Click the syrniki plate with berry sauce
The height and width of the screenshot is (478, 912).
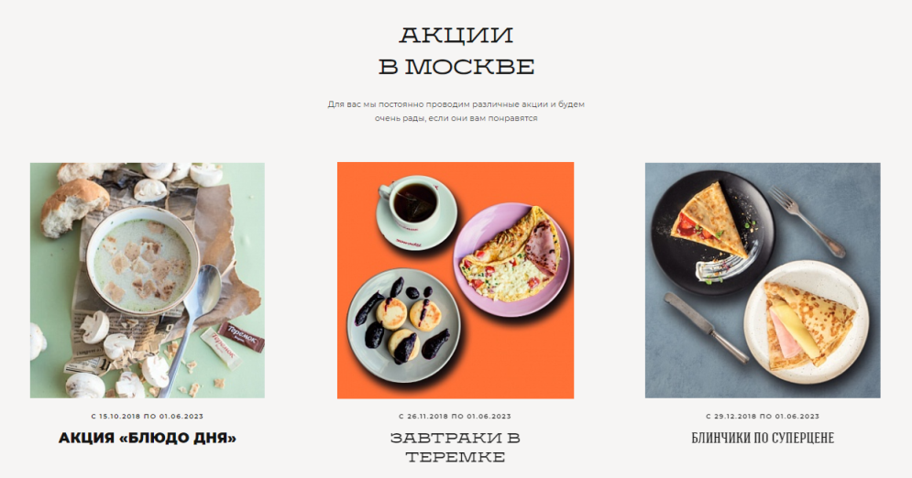[x=403, y=325]
